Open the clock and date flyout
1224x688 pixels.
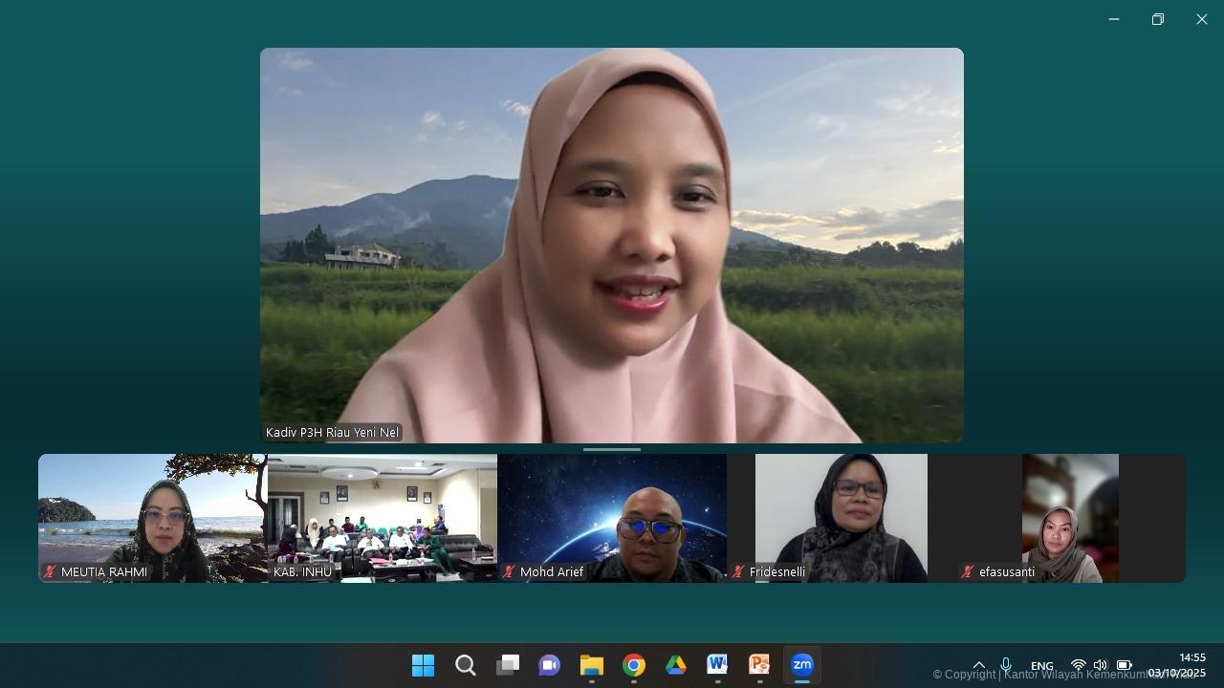coord(1177,665)
